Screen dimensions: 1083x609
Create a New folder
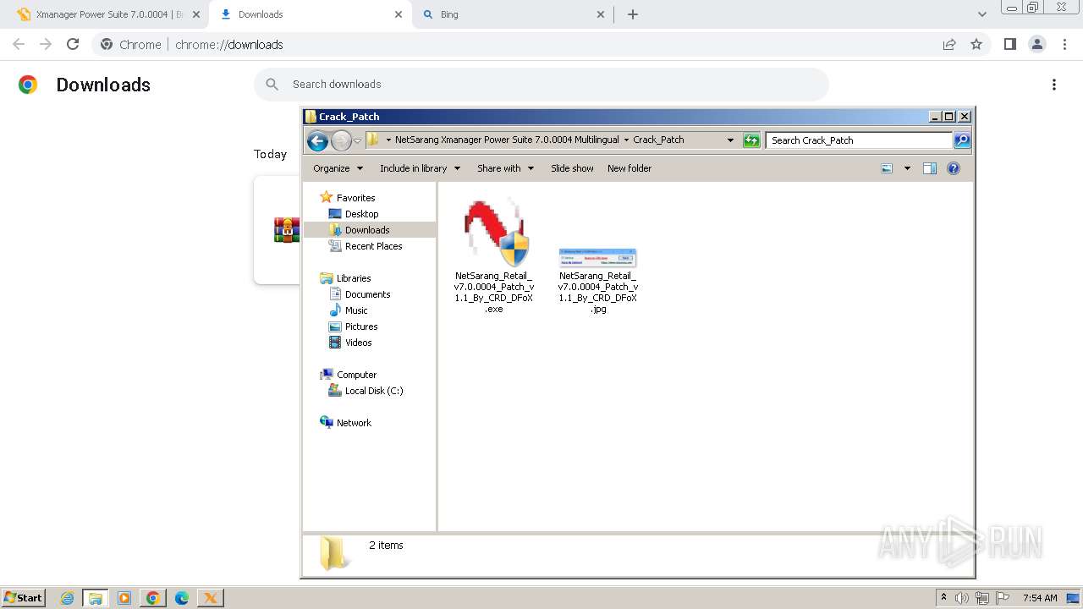629,168
